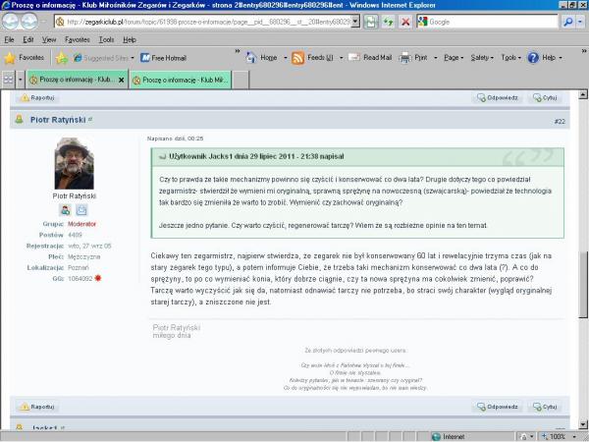Viewport: 589px width, 442px height.
Task: Open the Home icon in command bar
Action: (x=251, y=58)
